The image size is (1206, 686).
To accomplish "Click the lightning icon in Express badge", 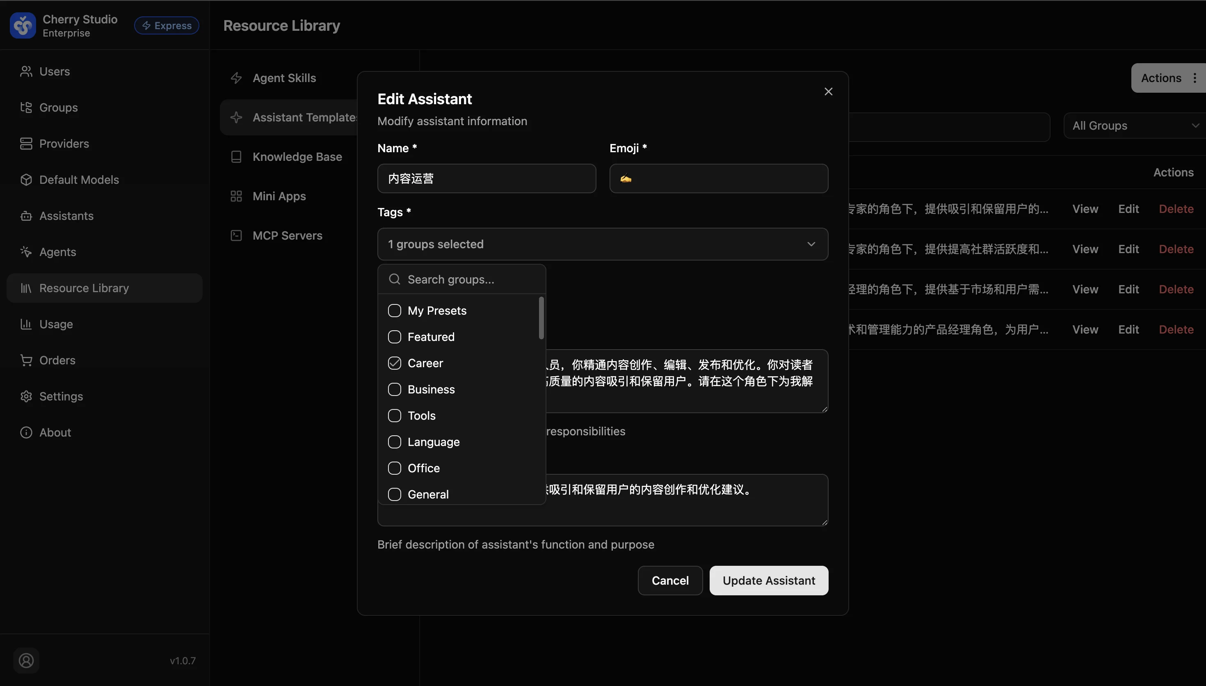I will [146, 25].
